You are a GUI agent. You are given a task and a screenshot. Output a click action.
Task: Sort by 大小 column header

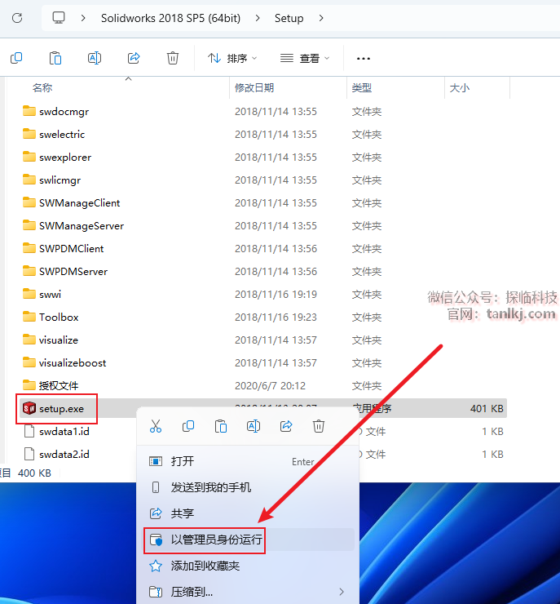(460, 88)
